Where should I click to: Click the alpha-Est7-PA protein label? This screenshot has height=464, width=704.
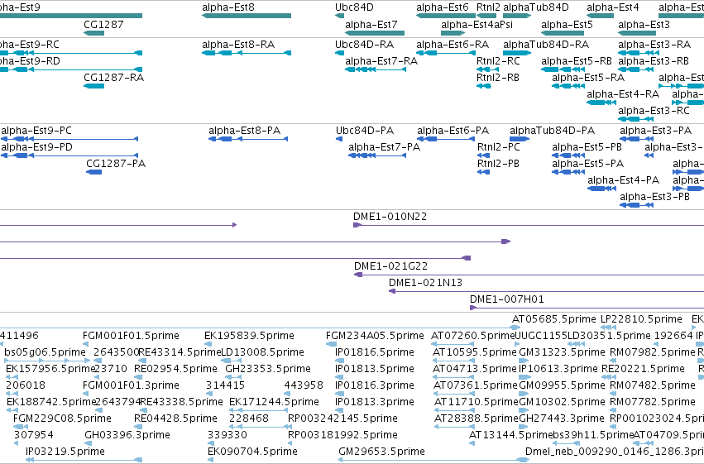pyautogui.click(x=385, y=146)
